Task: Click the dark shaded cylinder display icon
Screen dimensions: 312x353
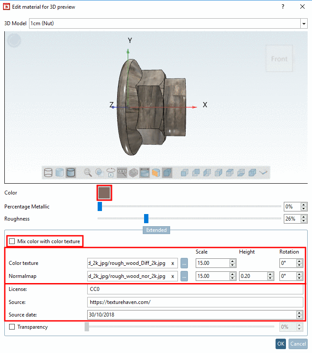Action: click(x=71, y=172)
